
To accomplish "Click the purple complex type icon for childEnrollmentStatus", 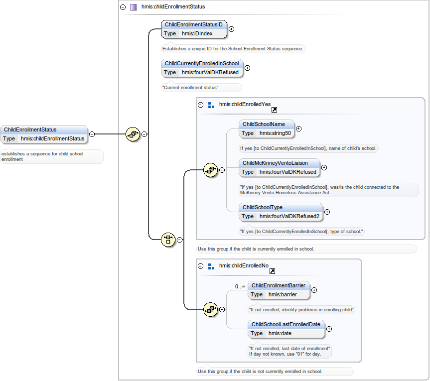I will (133, 7).
